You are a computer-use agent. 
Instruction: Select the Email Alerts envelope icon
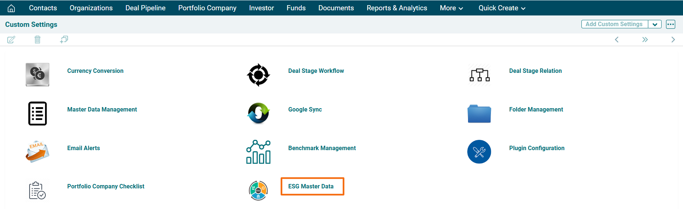[x=37, y=152]
